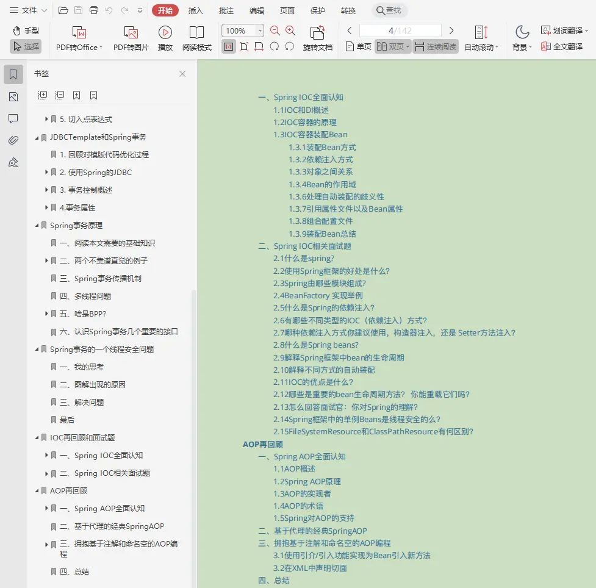Click the fit width icon
Viewport: 596px width, 588px height.
point(259,47)
